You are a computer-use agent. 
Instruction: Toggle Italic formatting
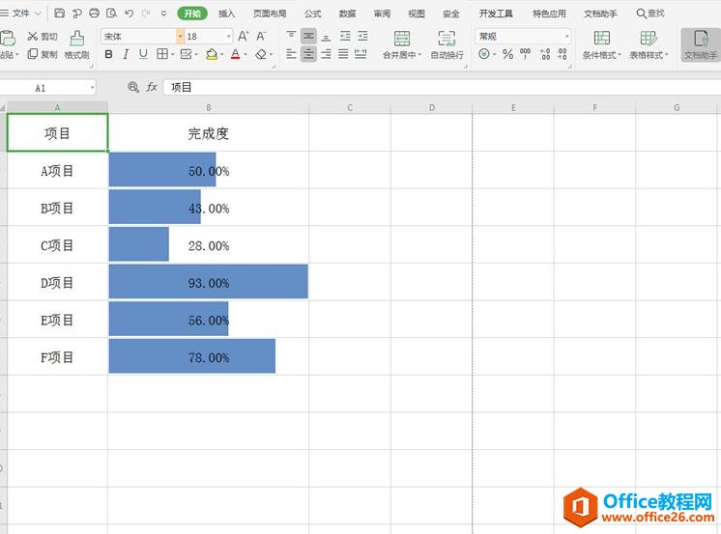point(126,54)
